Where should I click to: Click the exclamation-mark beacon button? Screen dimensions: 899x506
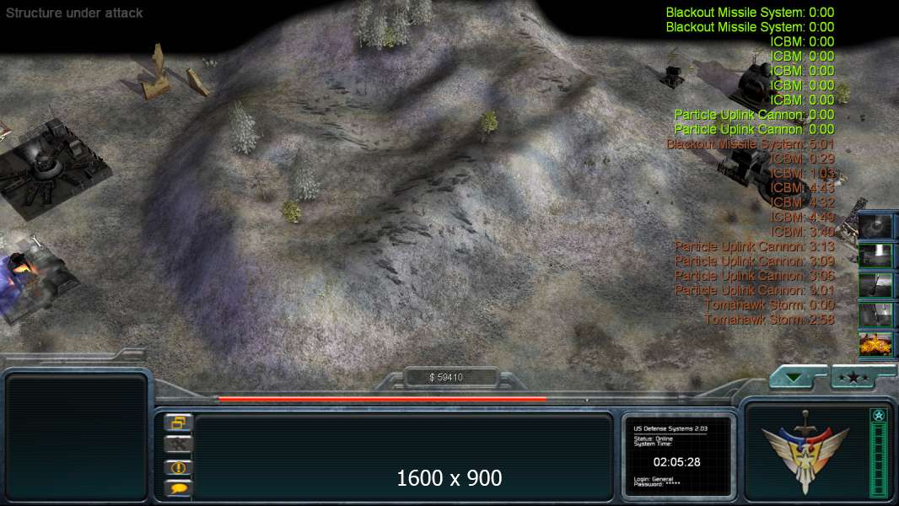pos(178,467)
